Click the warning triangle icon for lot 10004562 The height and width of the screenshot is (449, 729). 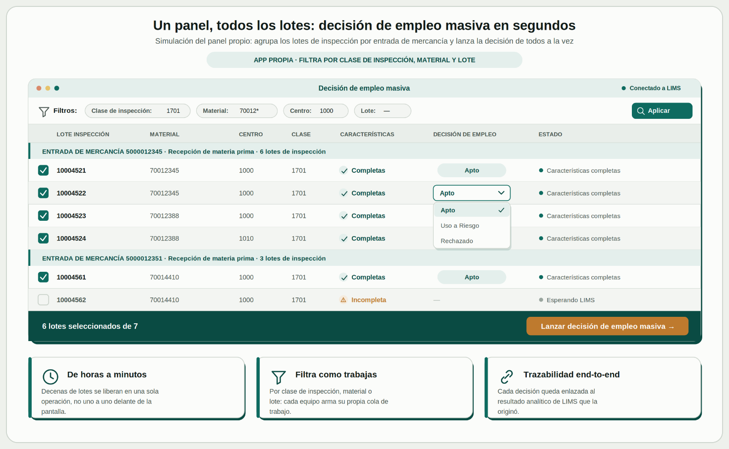(x=343, y=300)
